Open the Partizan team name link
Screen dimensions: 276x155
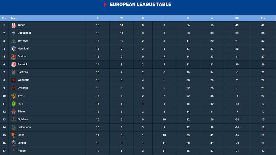point(23,72)
